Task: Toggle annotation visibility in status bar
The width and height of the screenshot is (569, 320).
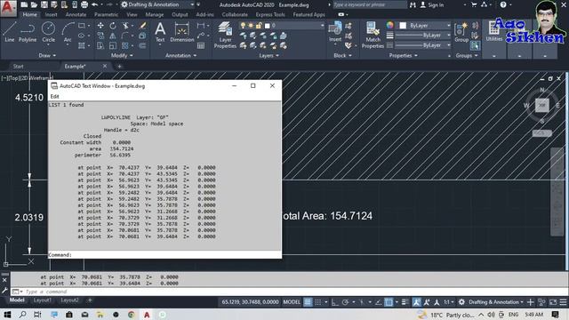Action: pyautogui.click(x=416, y=302)
